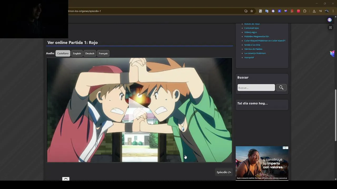
Task: Click the address bar URL text
Action: 85,11
